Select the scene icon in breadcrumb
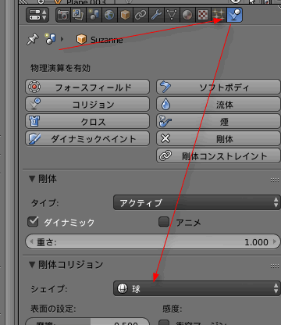The image size is (281, 325). tap(50, 39)
